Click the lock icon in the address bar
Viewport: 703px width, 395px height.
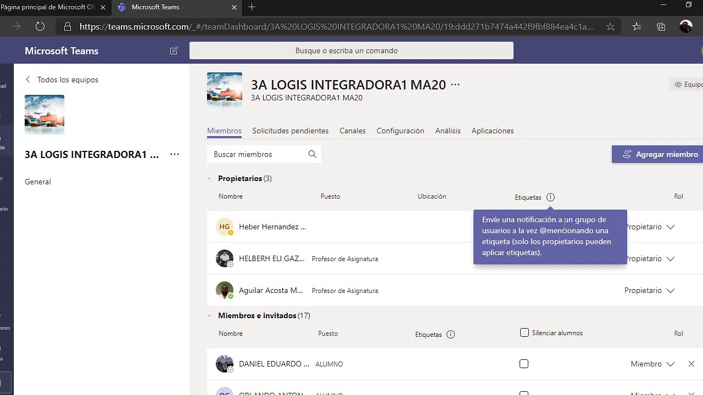pos(68,26)
